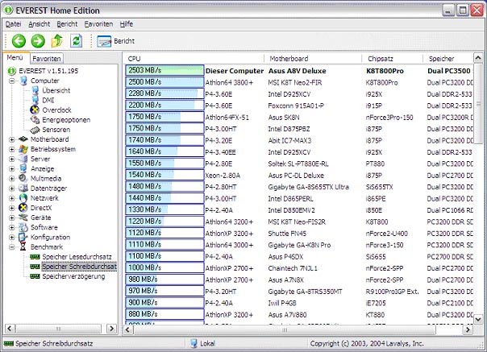Open the DMI item icon
This screenshot has height=352, width=487.
(35, 100)
